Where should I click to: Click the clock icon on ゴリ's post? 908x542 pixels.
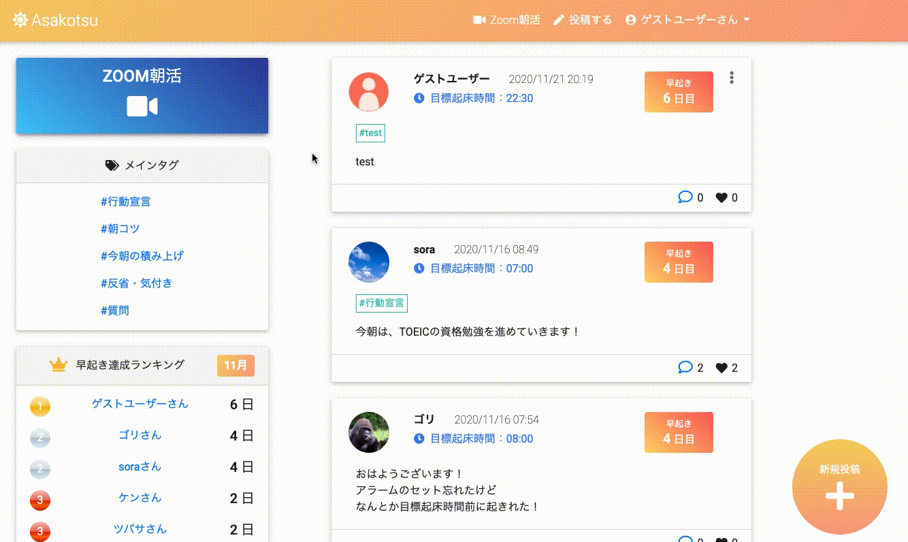pyautogui.click(x=418, y=439)
